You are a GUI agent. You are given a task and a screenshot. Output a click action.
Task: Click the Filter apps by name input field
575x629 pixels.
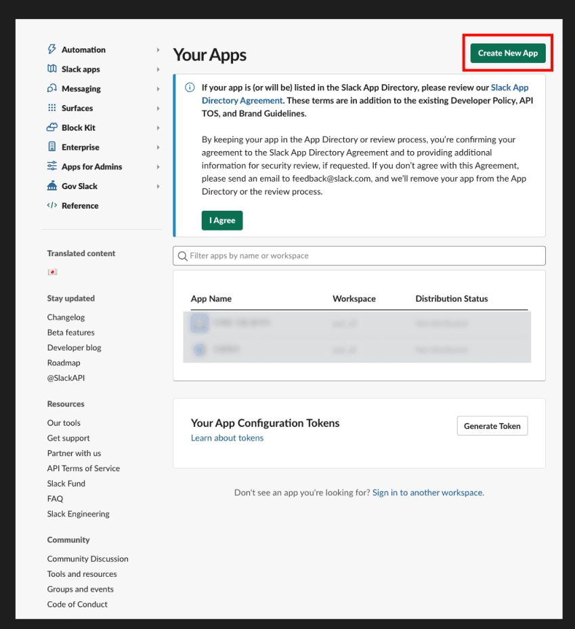[359, 256]
